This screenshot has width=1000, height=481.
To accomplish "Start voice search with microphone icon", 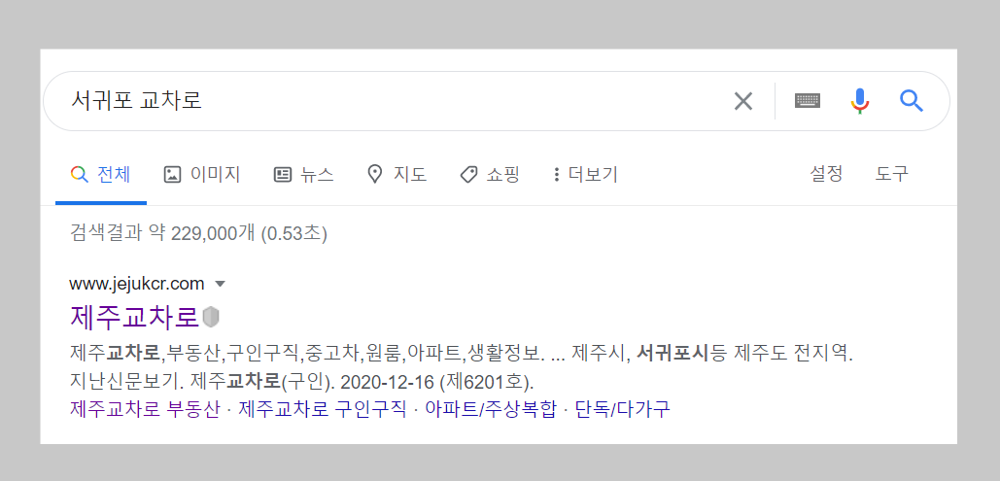I will (x=860, y=101).
